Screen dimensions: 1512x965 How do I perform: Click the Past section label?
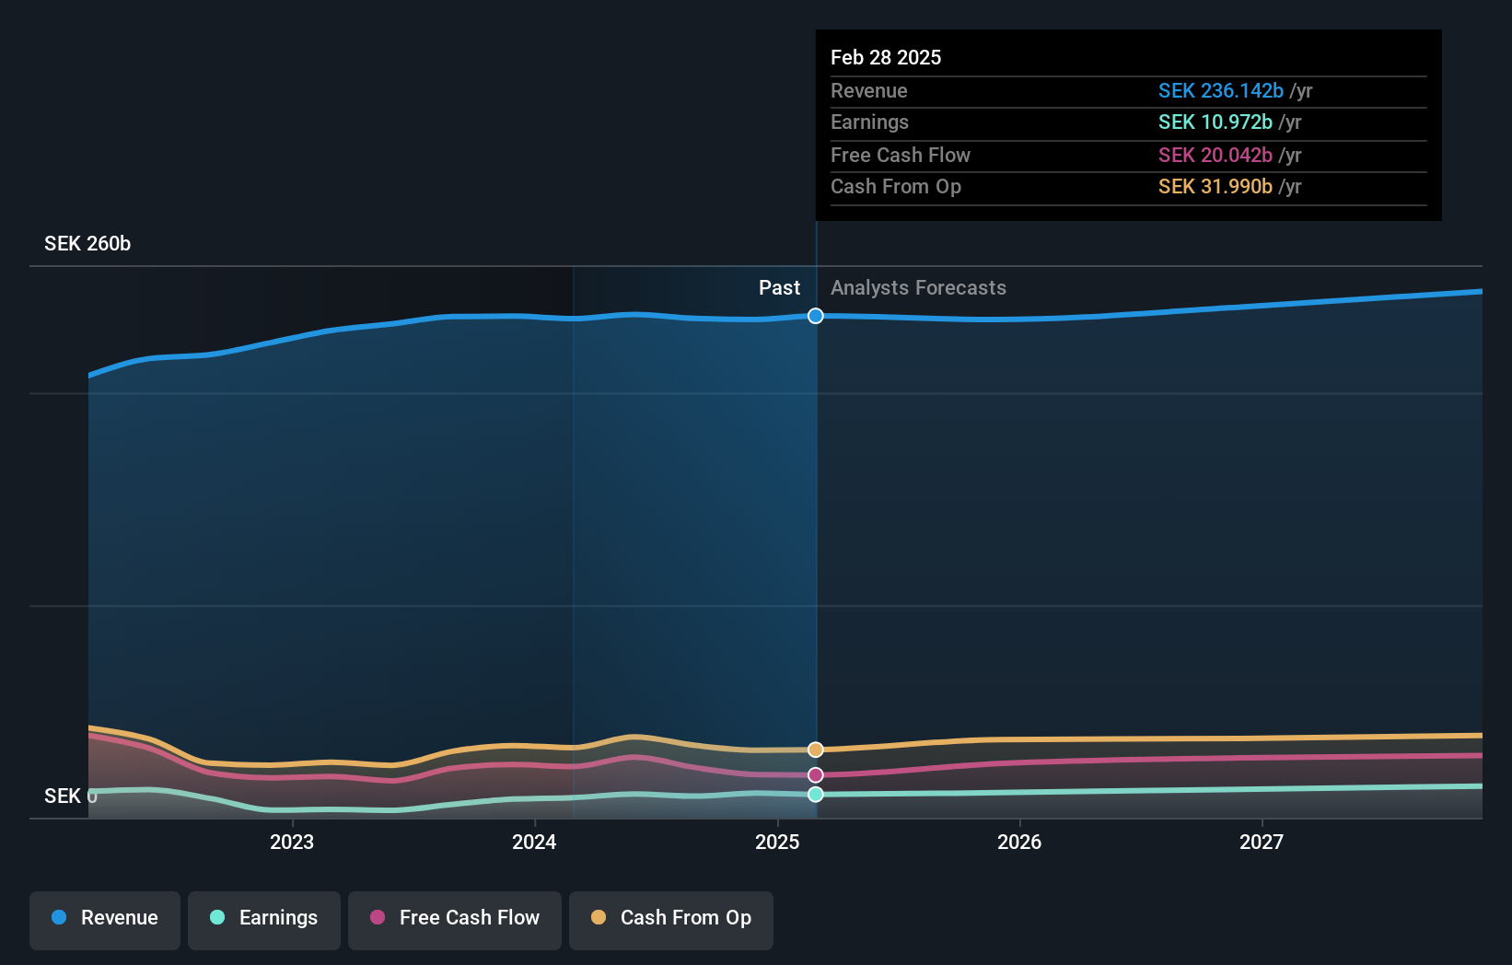(779, 287)
